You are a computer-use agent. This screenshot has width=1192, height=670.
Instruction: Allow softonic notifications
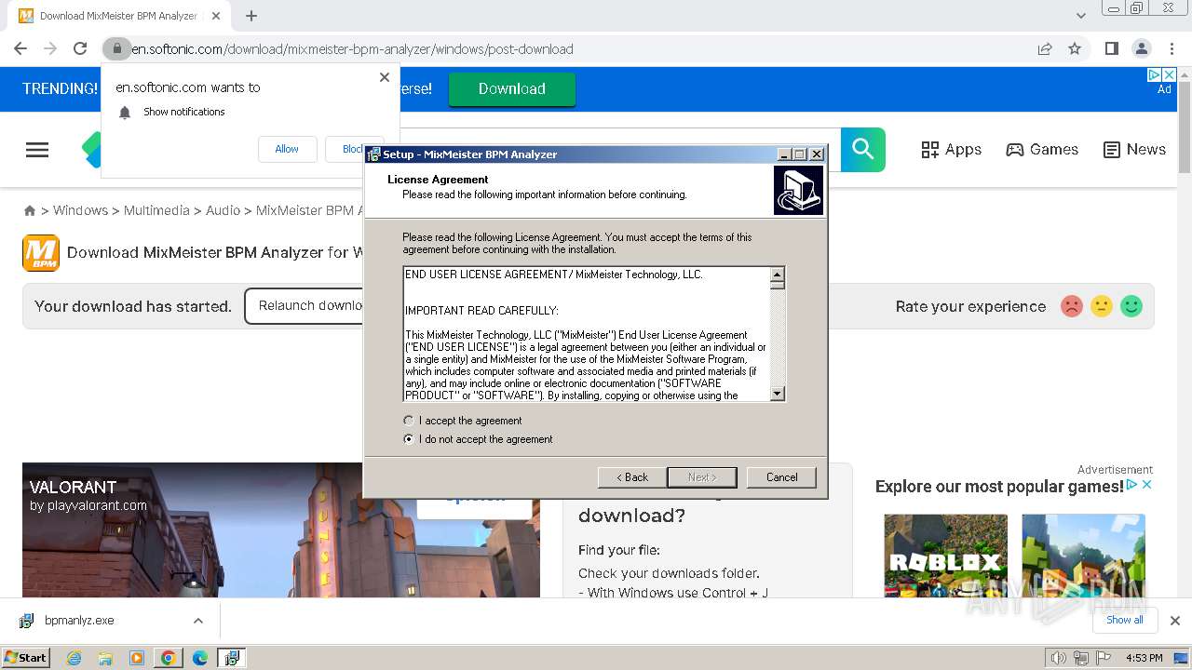[287, 149]
